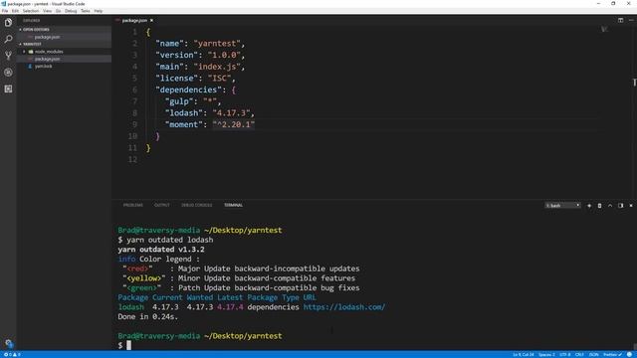The image size is (637, 358).
Task: Close the terminal panel
Action: tap(631, 206)
